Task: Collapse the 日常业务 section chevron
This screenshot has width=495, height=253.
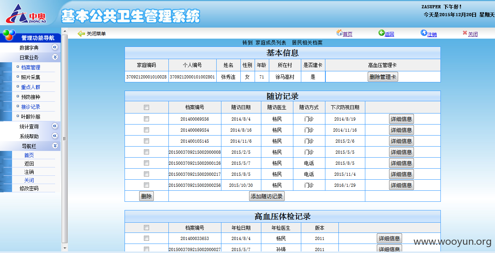Action: 55,57
